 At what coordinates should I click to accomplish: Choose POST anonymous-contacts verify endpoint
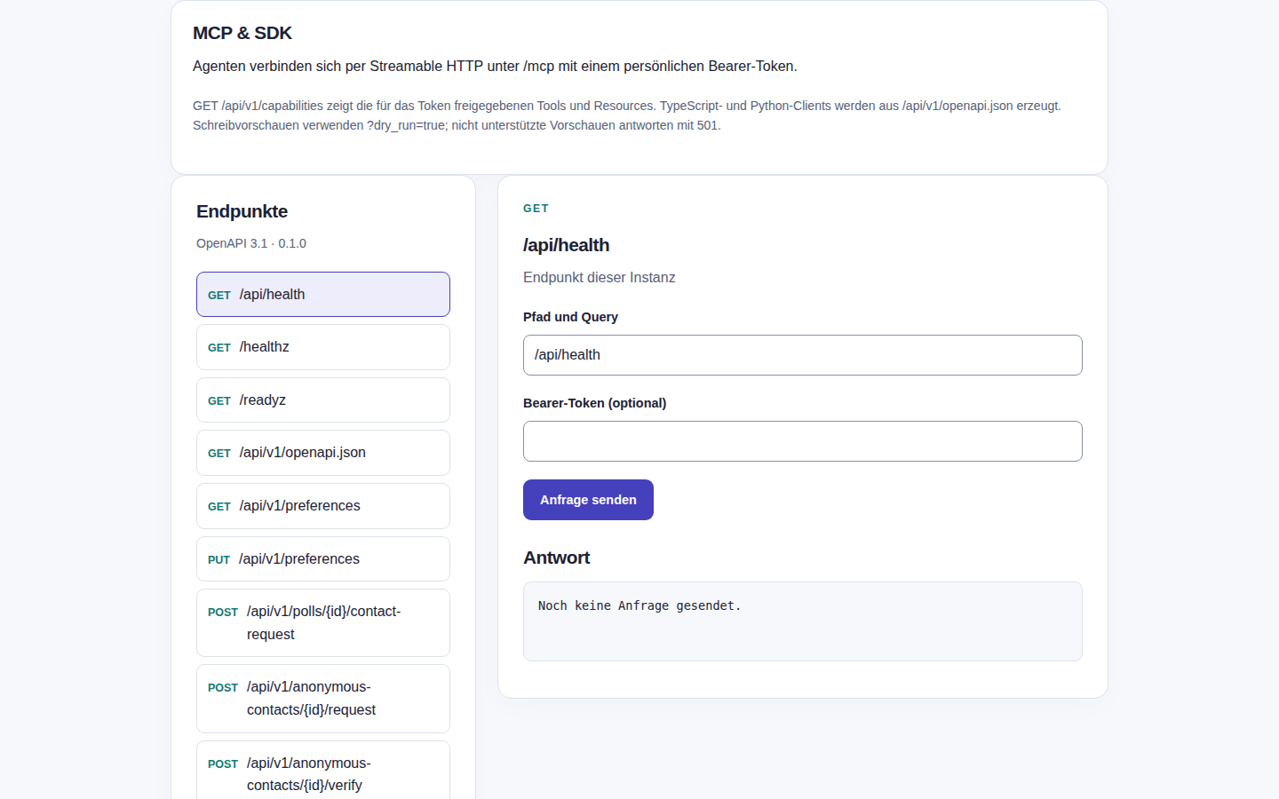click(323, 771)
